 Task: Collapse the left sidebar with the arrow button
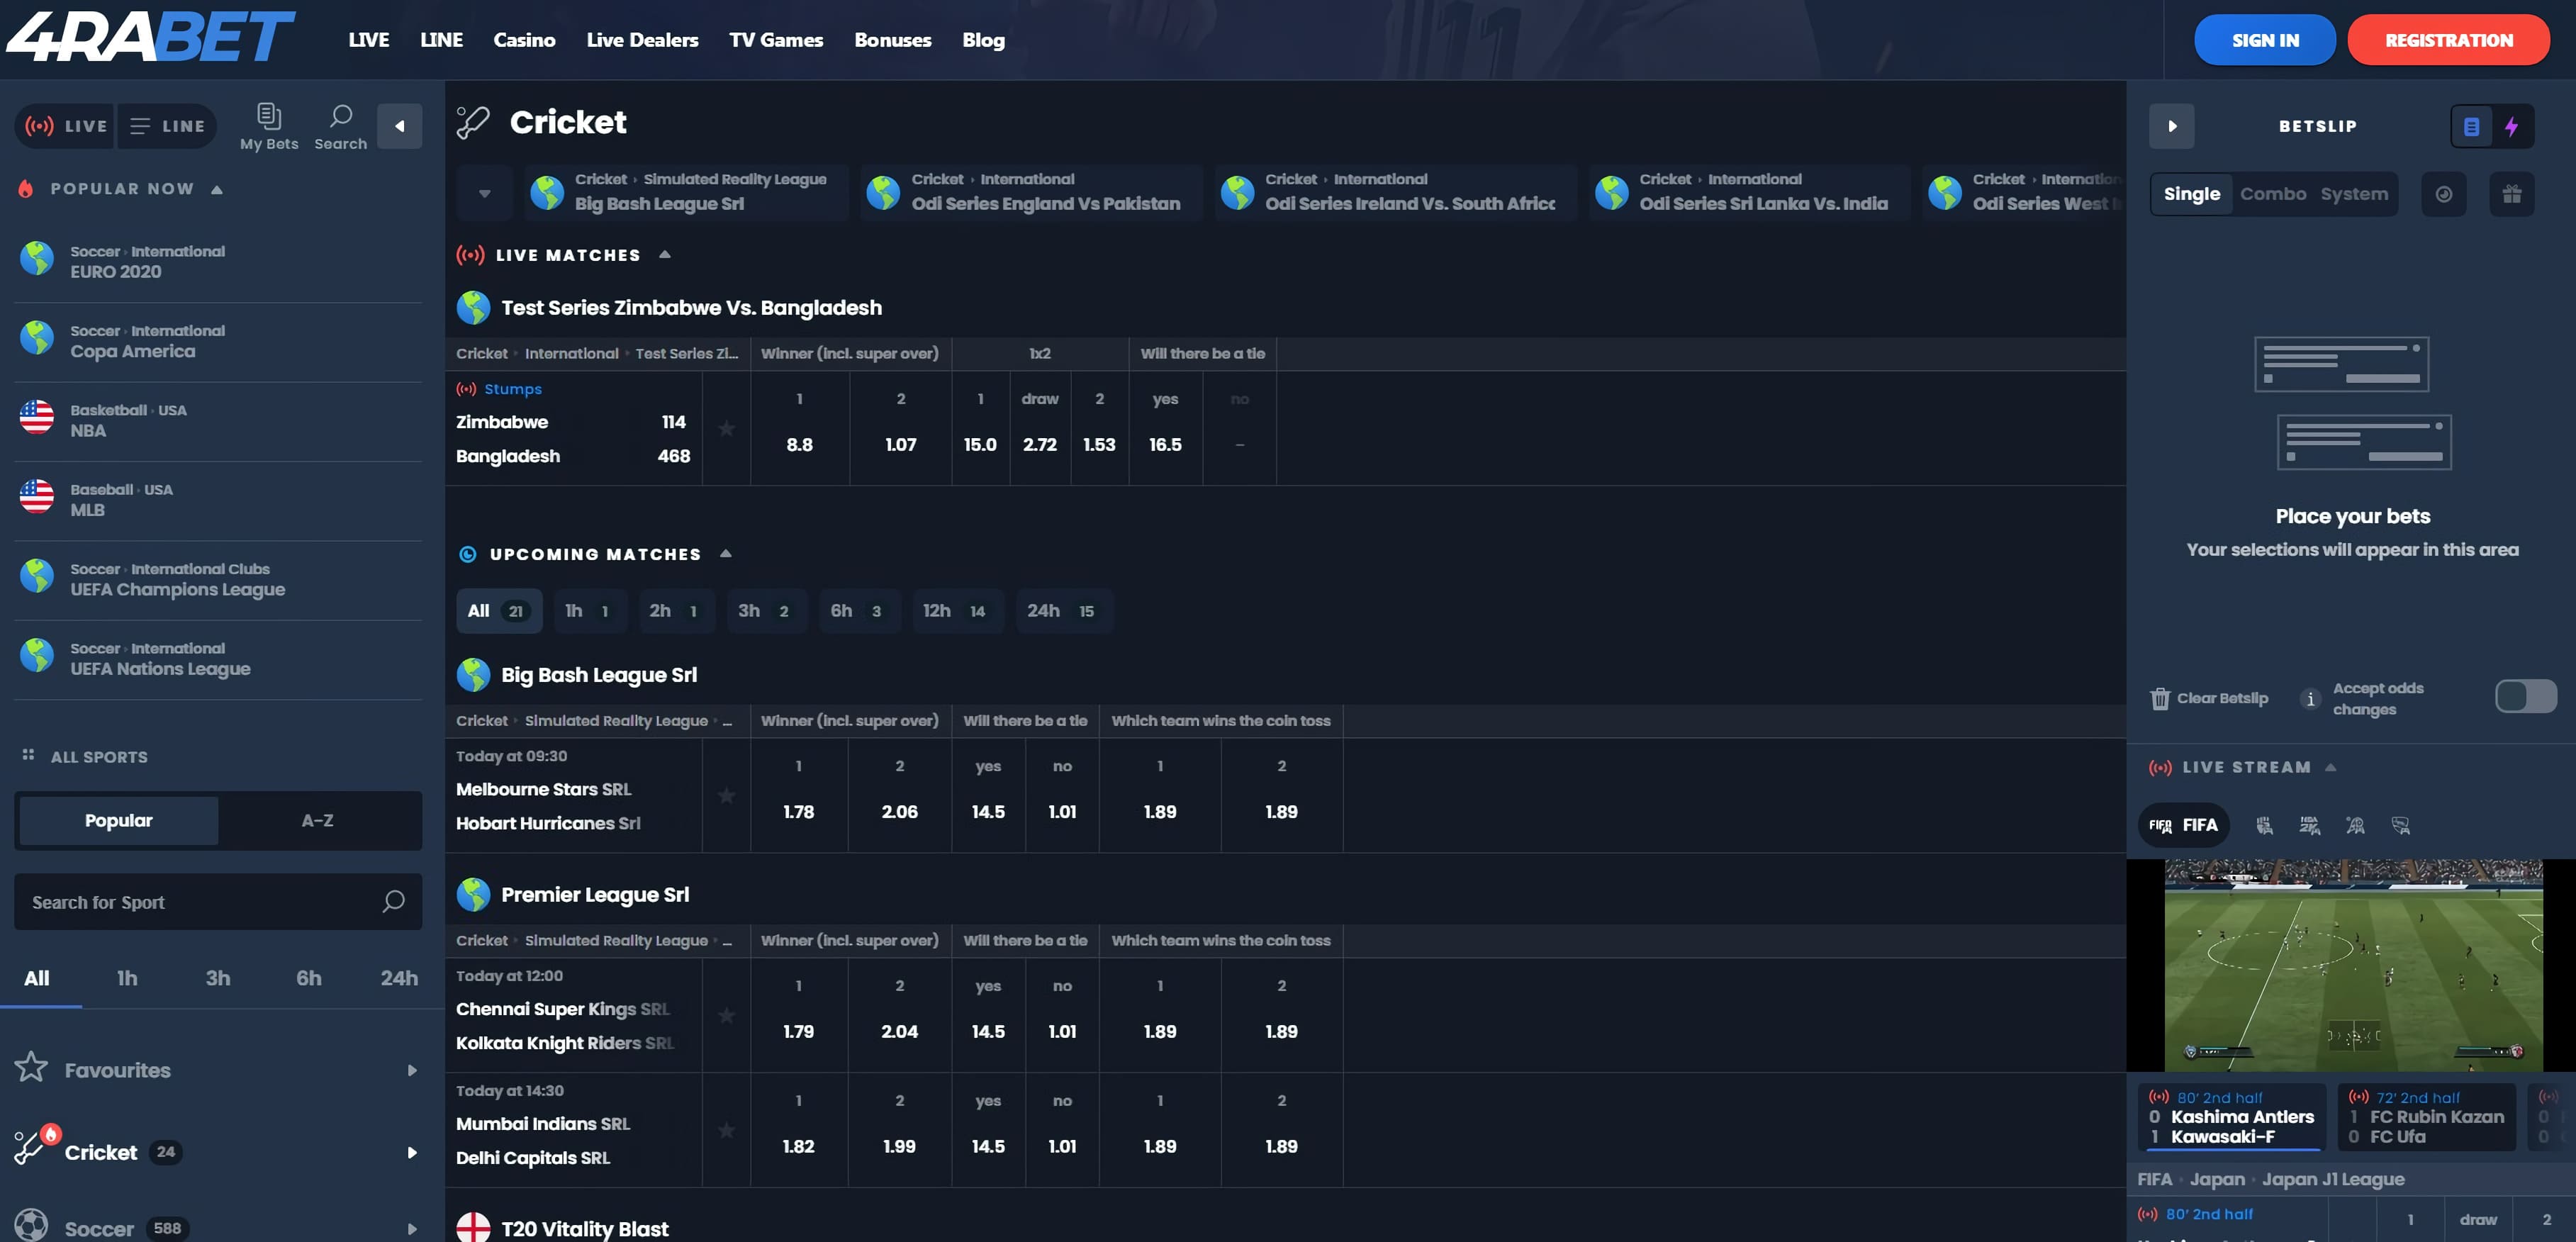(400, 126)
